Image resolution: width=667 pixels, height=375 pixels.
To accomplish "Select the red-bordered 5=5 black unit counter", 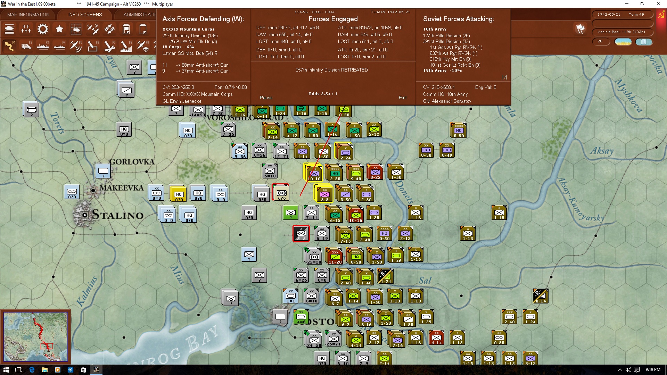I will point(301,234).
